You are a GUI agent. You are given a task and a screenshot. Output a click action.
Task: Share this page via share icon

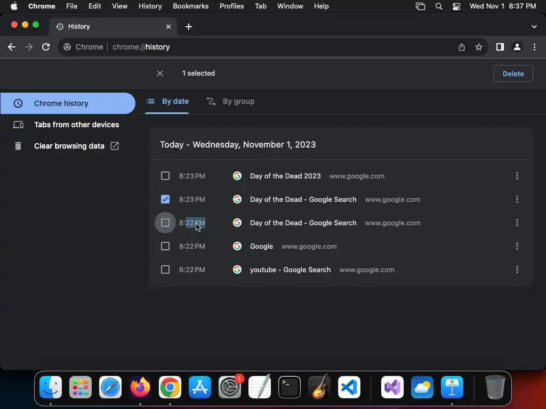coord(462,47)
